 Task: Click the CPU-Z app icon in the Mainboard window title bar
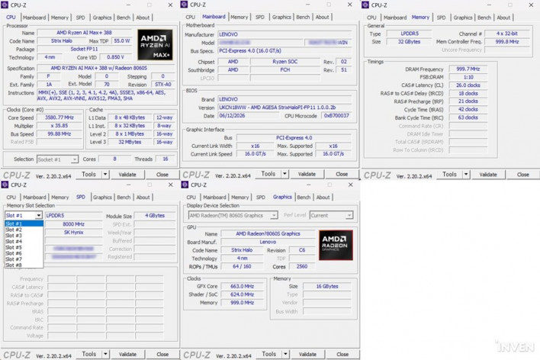click(x=184, y=5)
